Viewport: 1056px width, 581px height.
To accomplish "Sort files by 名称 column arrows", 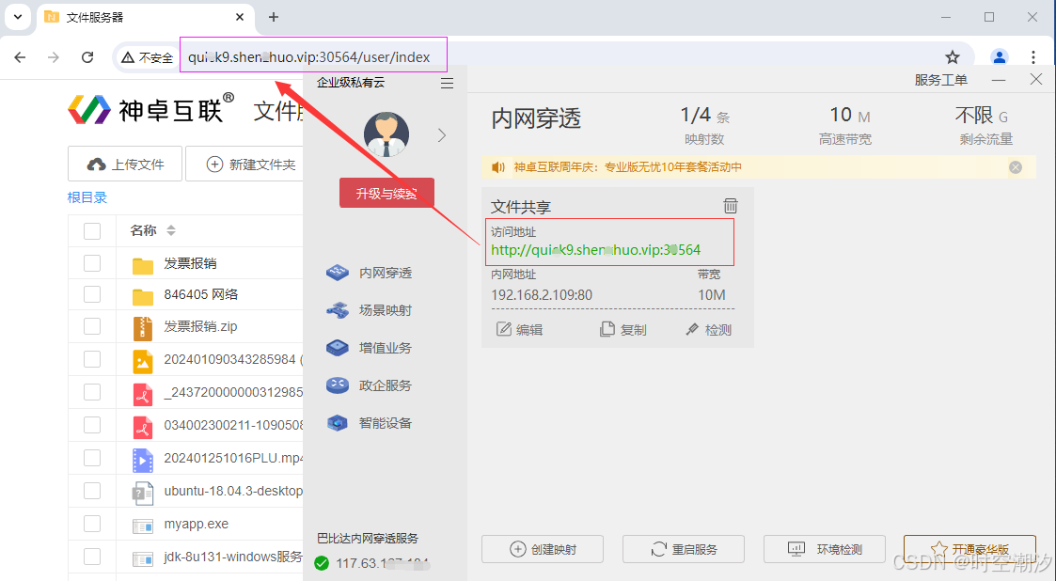I will coord(171,231).
